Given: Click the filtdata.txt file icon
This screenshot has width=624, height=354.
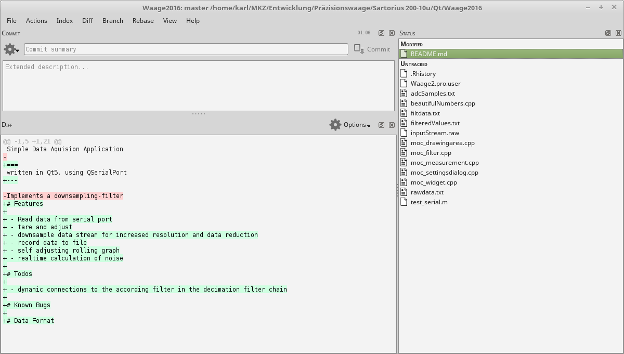Looking at the screenshot, I should point(404,113).
